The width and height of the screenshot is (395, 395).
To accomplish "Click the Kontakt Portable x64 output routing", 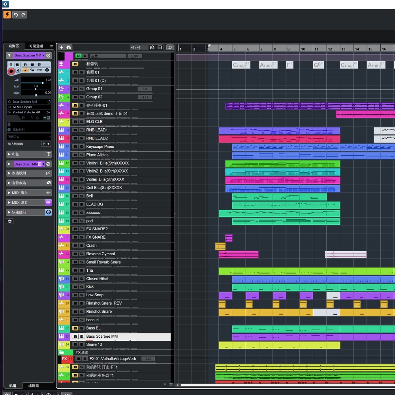I will pos(27,112).
